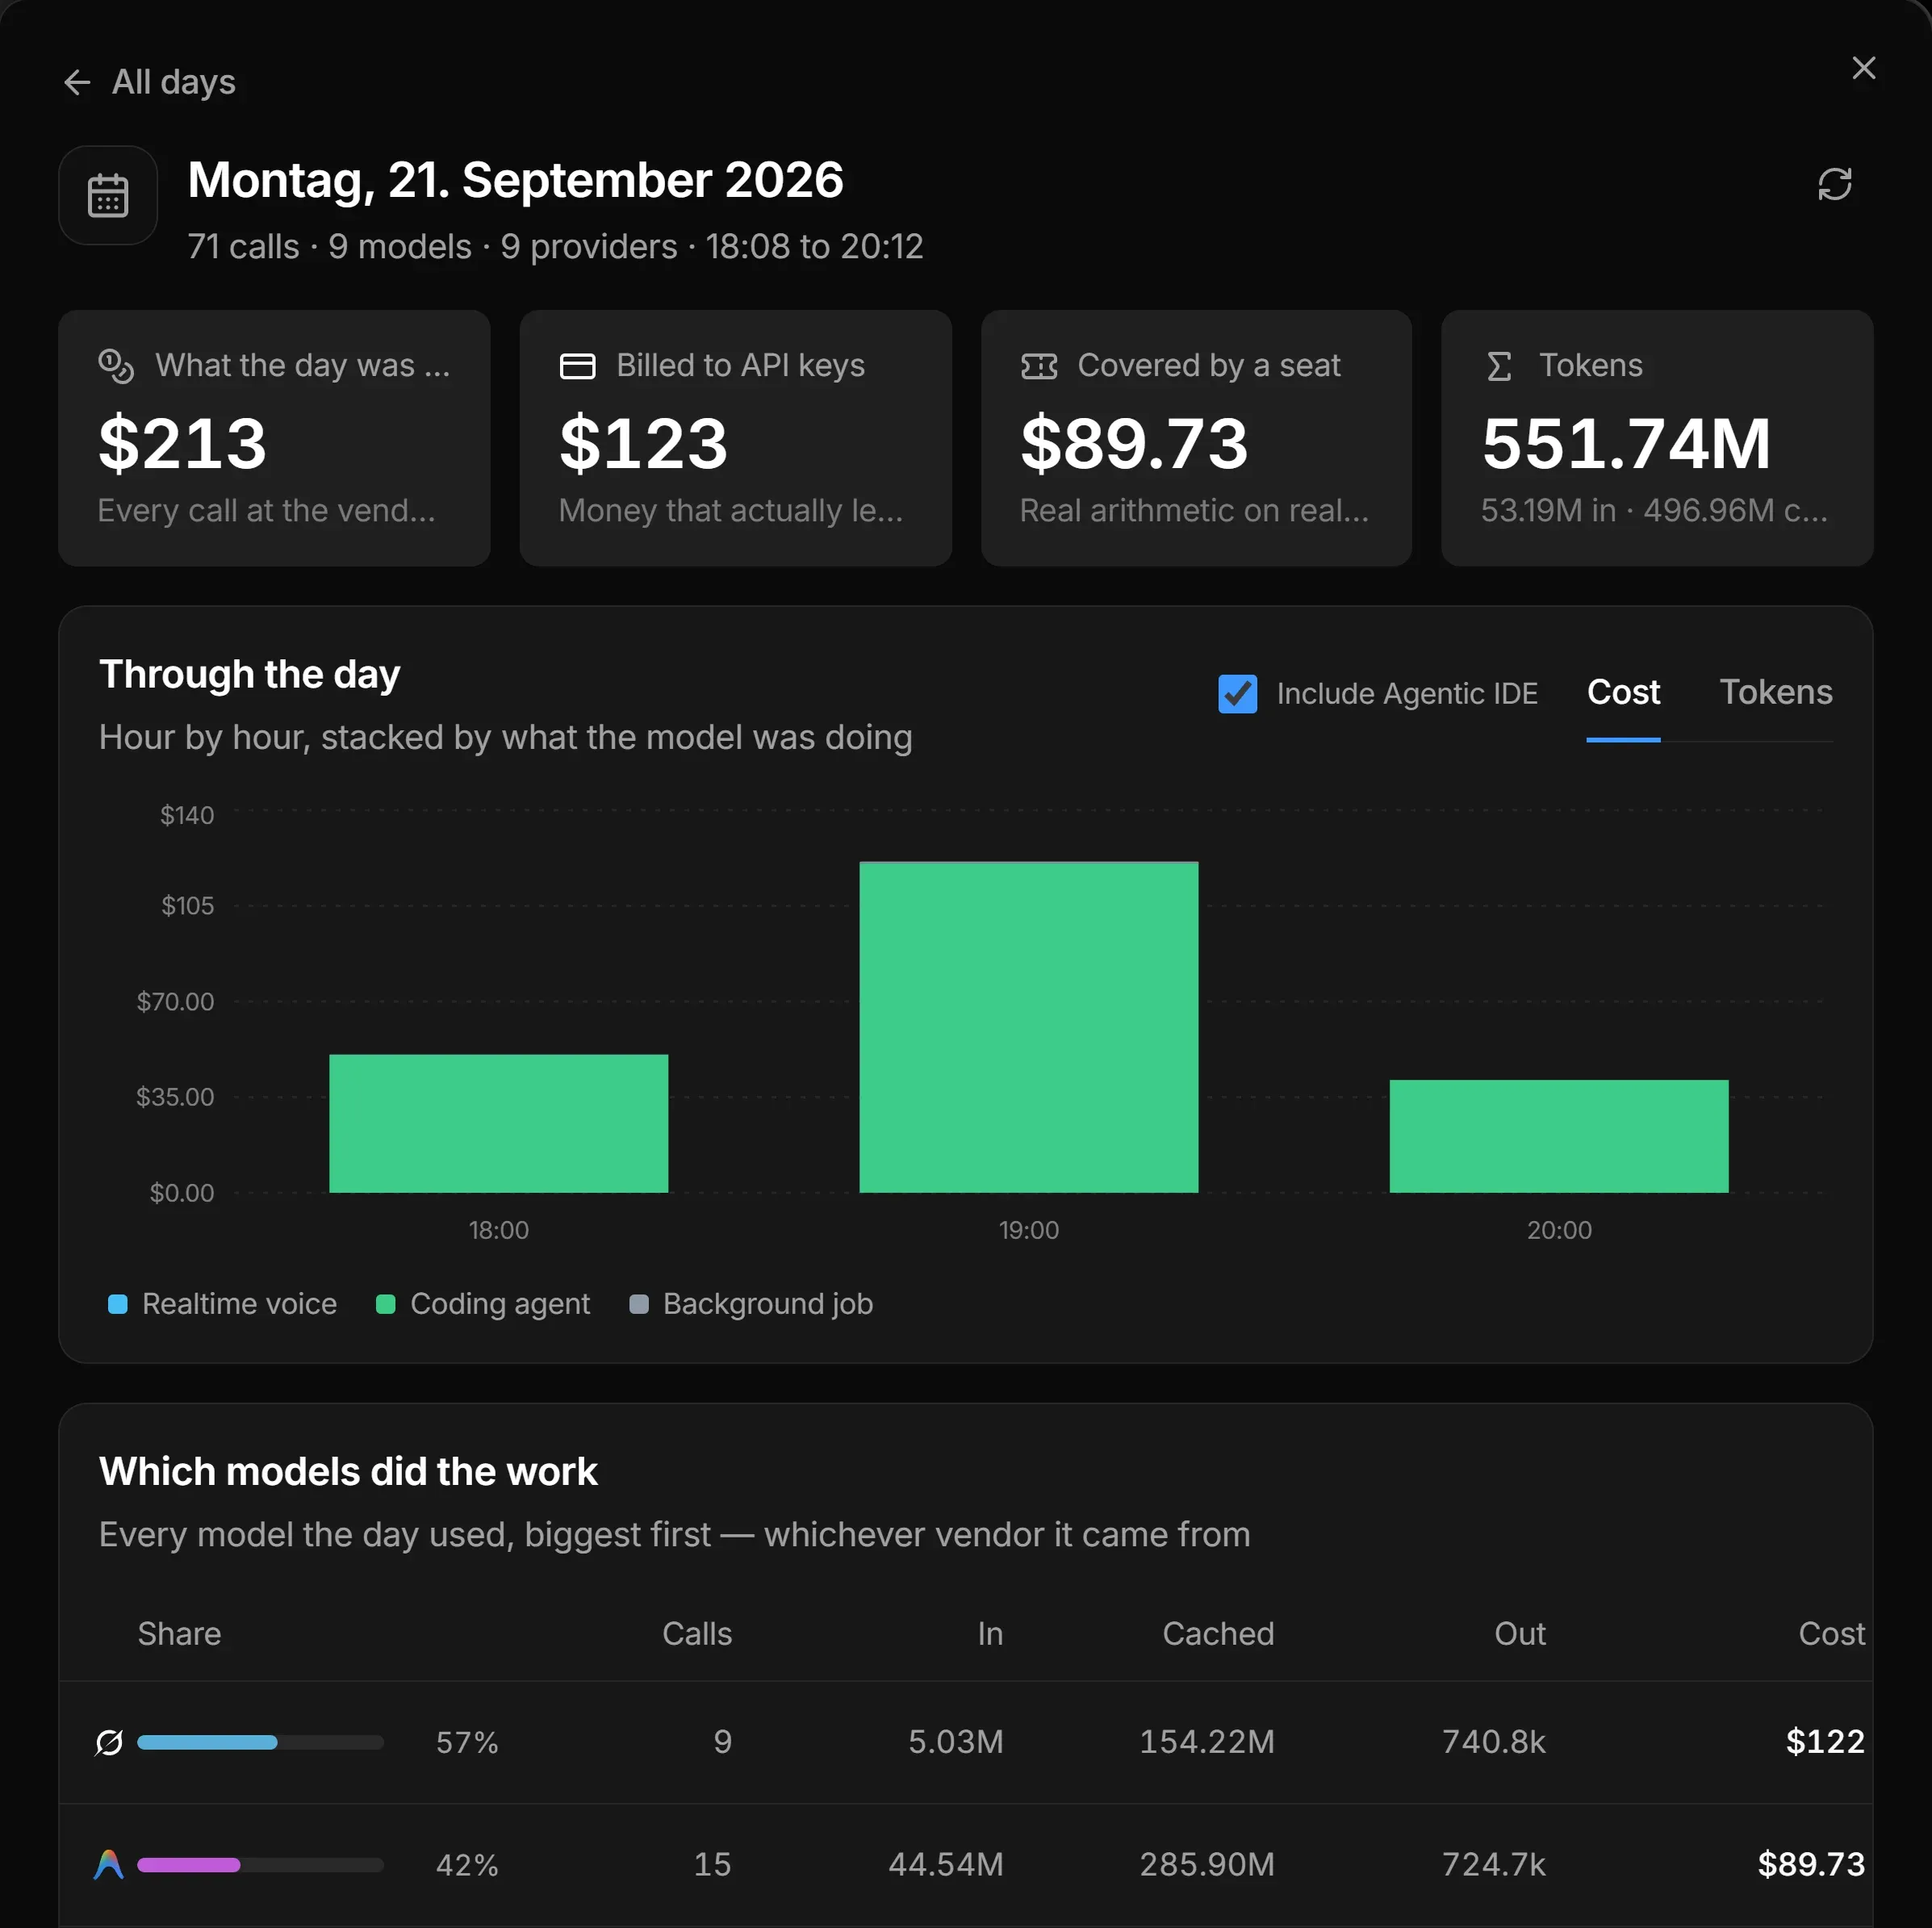Go back with the All days arrow icon
Screen dimensions: 1932x1928
click(x=77, y=82)
